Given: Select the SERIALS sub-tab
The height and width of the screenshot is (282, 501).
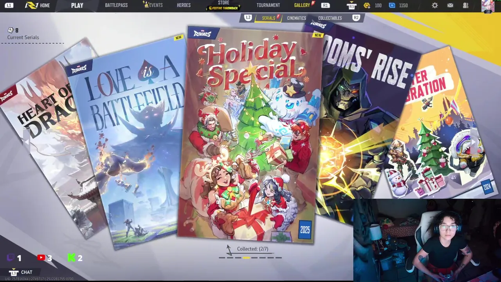Looking at the screenshot, I should click(269, 18).
